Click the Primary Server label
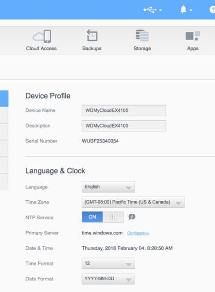 click(x=42, y=233)
